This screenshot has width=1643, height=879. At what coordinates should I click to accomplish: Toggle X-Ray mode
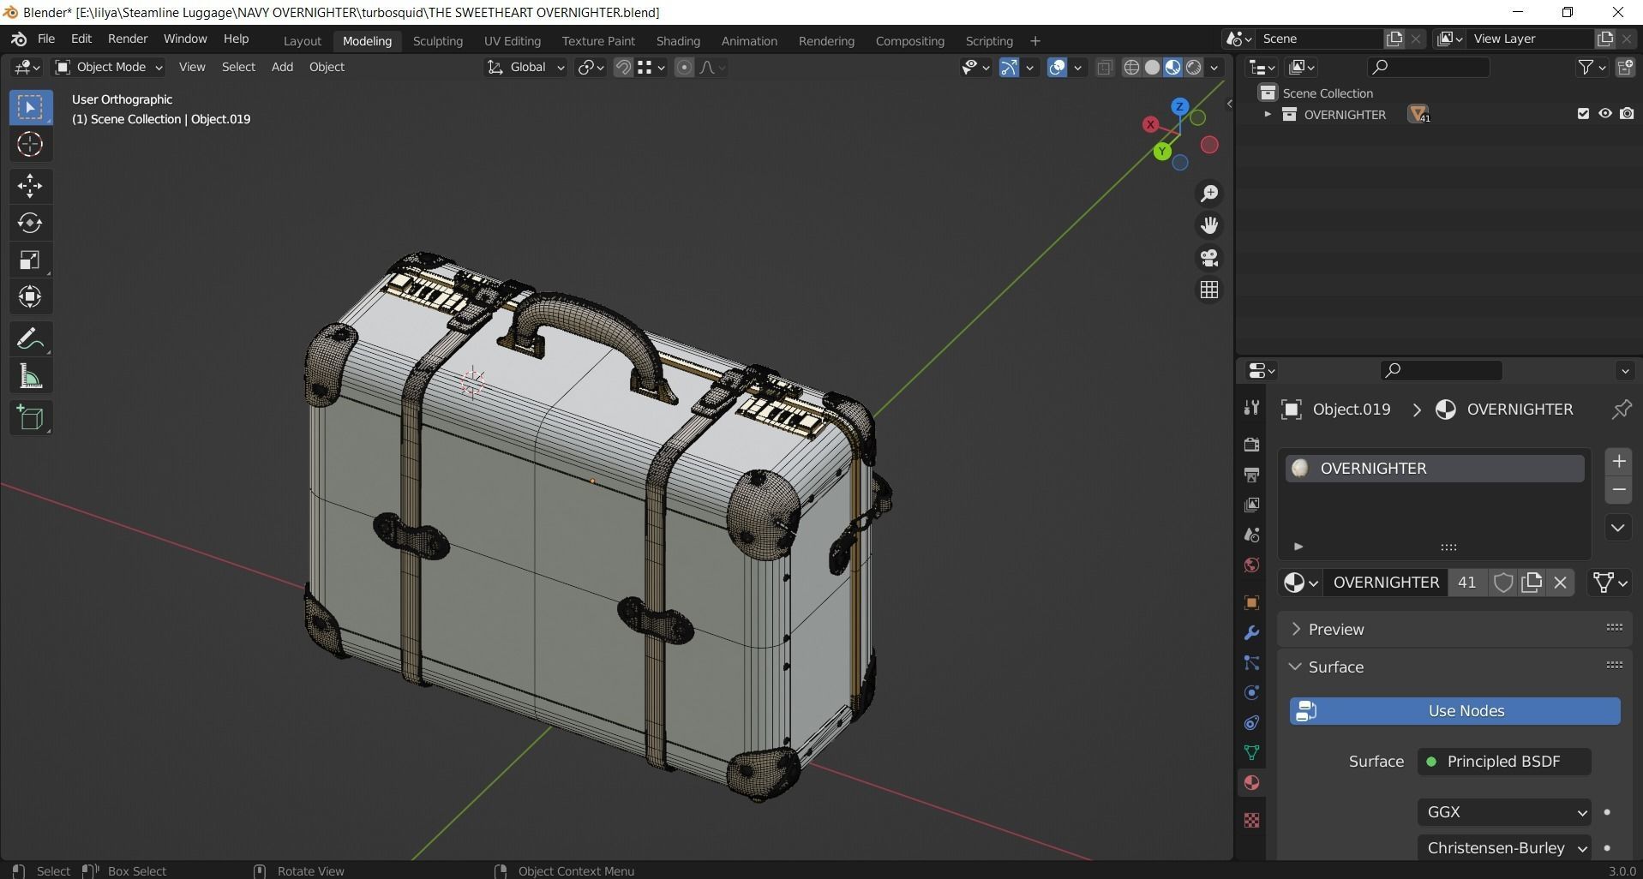[x=1105, y=68]
